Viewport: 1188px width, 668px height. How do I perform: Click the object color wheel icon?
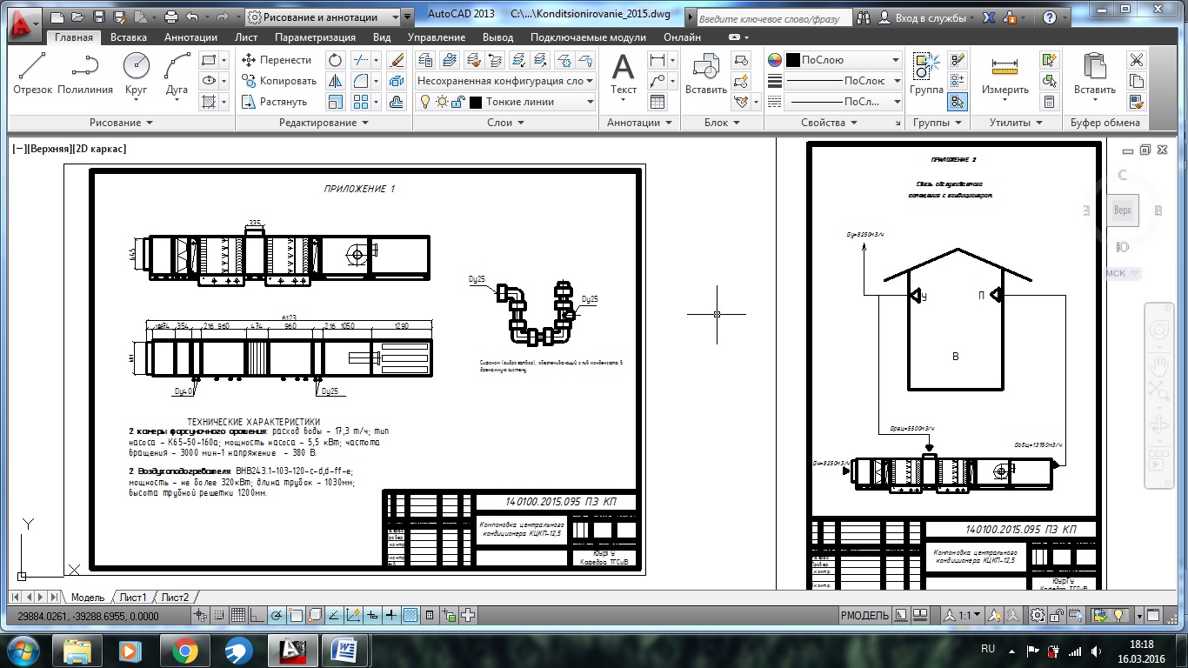coord(775,60)
